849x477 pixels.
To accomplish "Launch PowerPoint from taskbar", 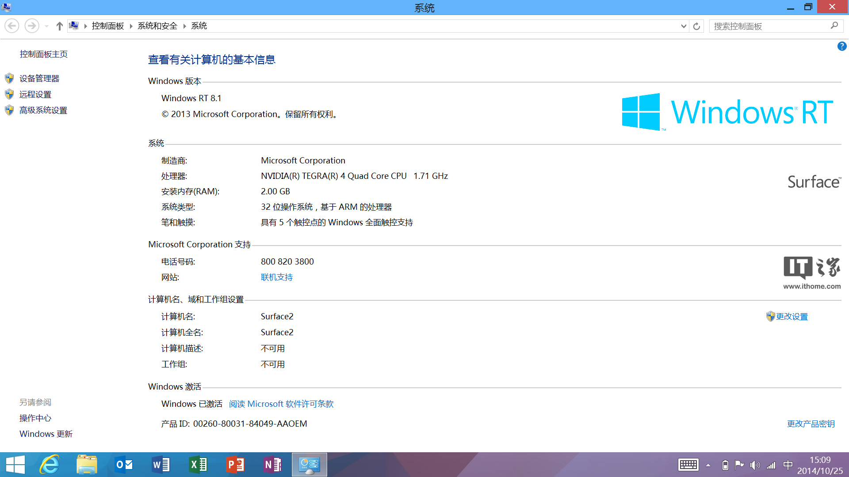I will pos(235,465).
